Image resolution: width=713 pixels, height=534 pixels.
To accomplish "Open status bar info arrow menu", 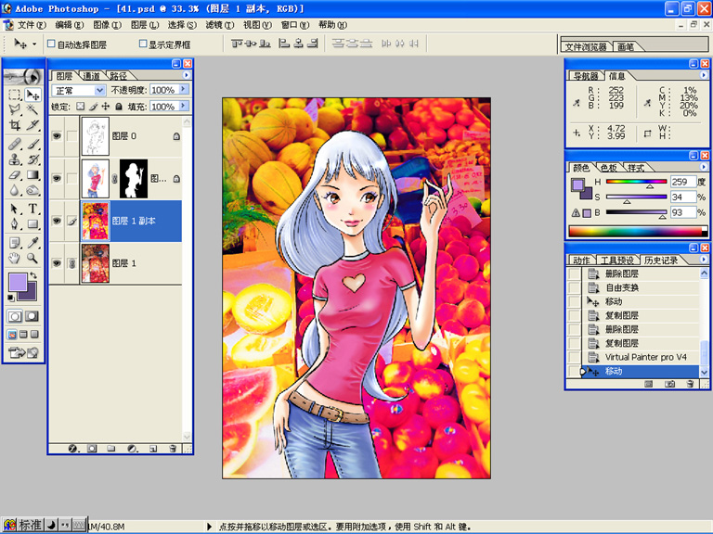I will tap(209, 527).
